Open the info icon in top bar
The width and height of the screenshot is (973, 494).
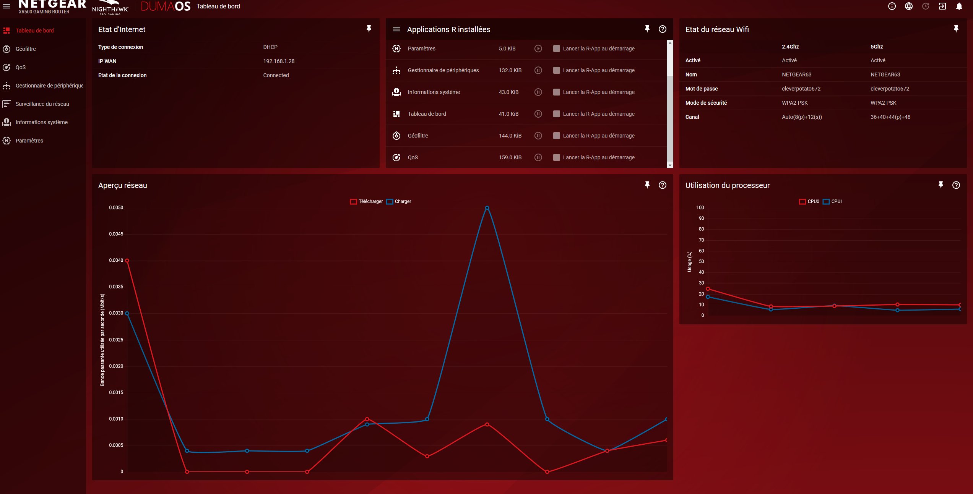(x=892, y=6)
